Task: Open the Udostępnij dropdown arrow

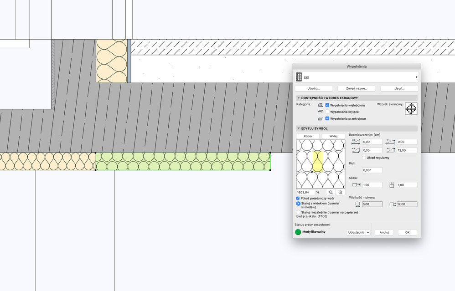Action: pos(368,232)
